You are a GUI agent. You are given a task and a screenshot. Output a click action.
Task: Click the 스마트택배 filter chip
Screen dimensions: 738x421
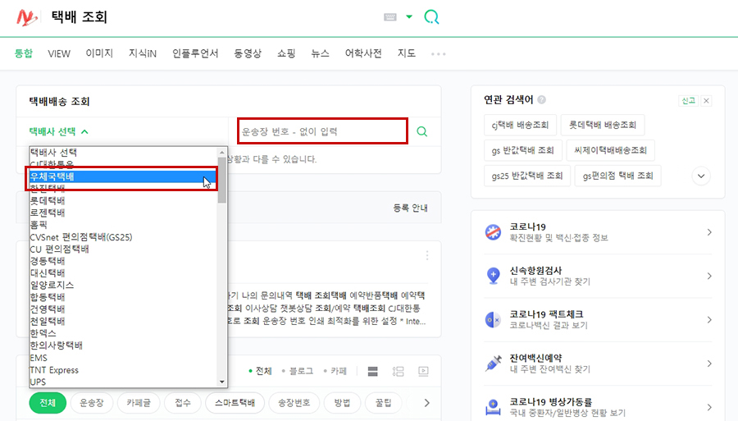pyautogui.click(x=235, y=403)
